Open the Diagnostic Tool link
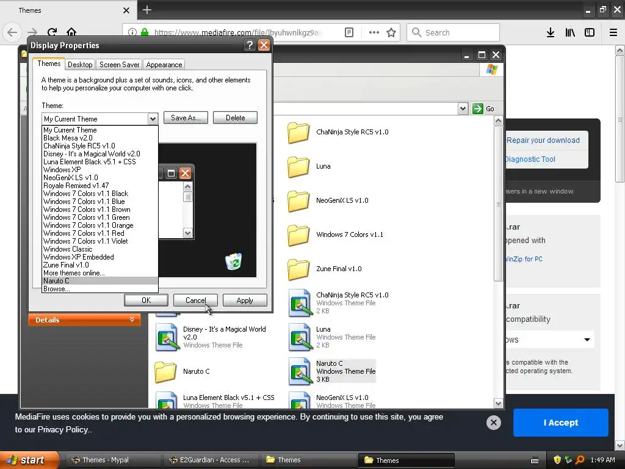 coord(530,159)
